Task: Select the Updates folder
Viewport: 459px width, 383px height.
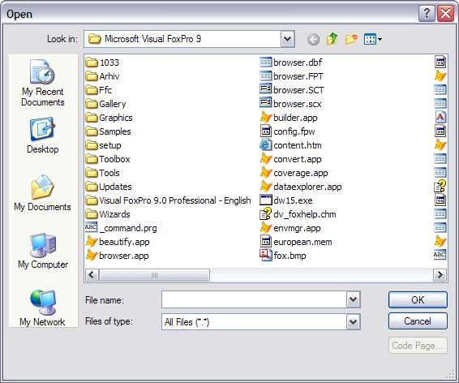Action: (x=109, y=187)
